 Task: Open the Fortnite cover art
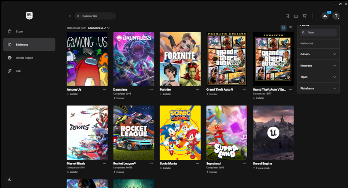[180, 59]
